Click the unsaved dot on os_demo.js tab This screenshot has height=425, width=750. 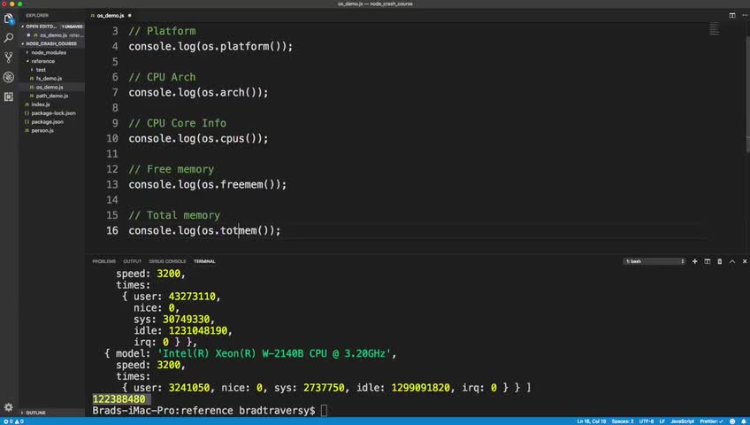click(x=130, y=15)
